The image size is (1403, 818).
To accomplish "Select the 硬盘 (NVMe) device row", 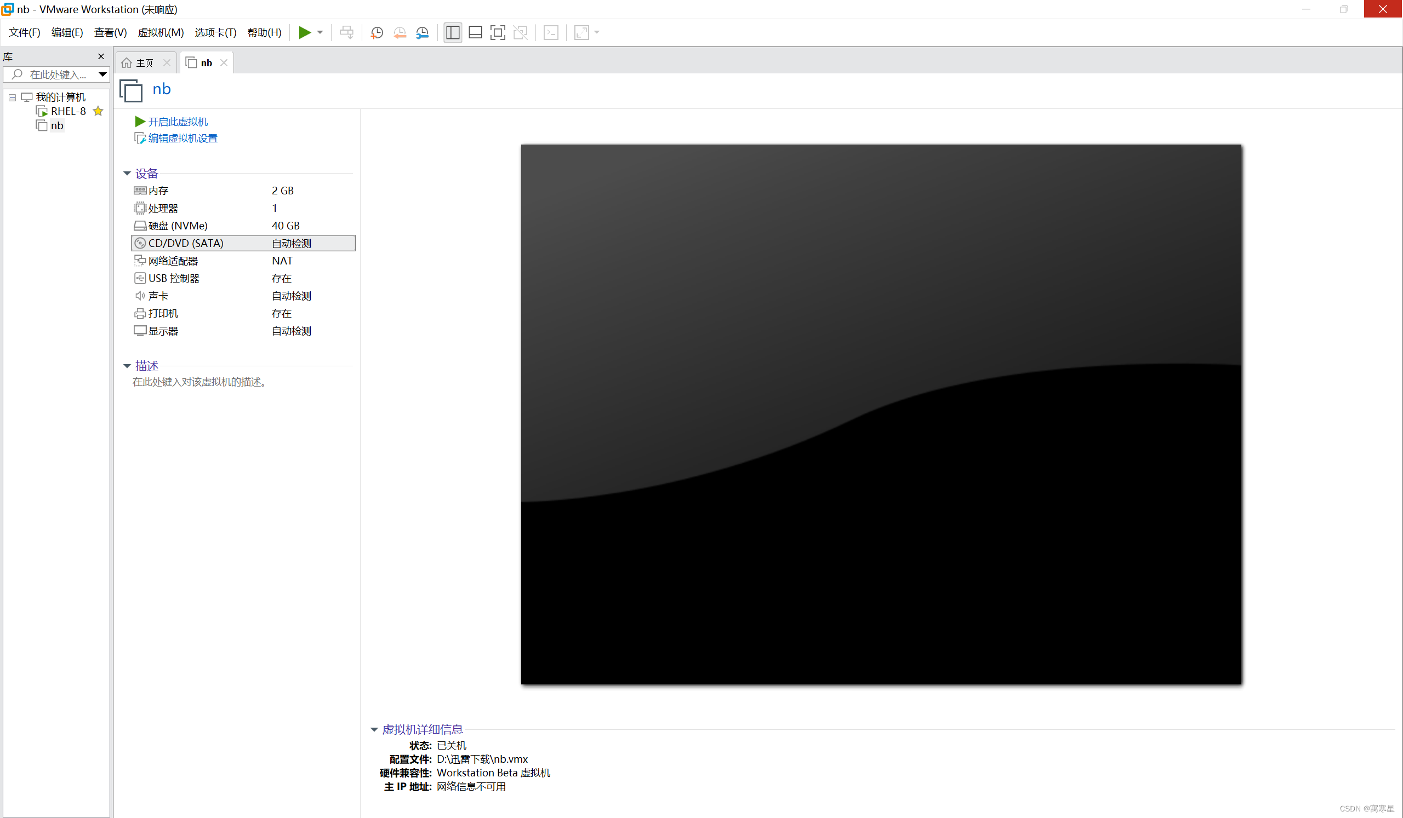I will click(x=243, y=226).
